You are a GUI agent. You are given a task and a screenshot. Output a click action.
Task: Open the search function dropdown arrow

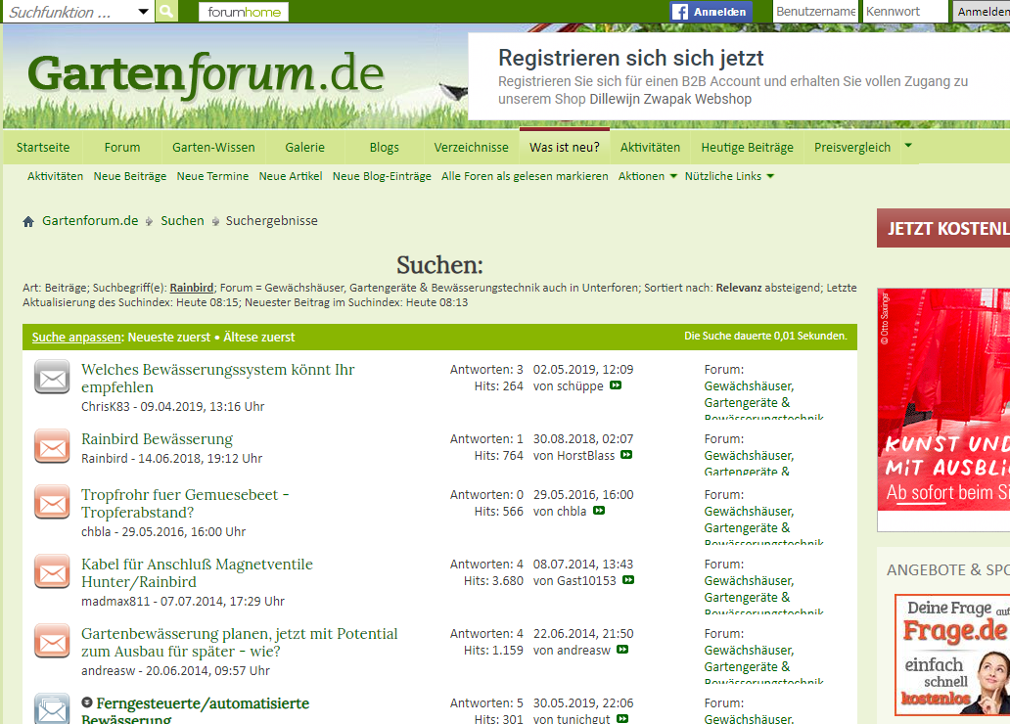coord(143,12)
